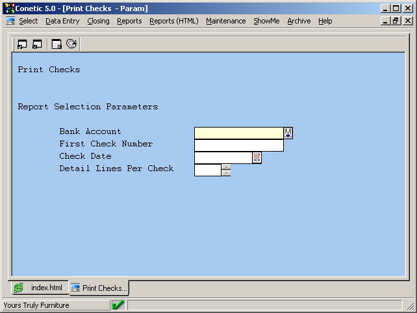Expand the Bank Account lookup list
This screenshot has height=313, width=417.
pos(288,133)
